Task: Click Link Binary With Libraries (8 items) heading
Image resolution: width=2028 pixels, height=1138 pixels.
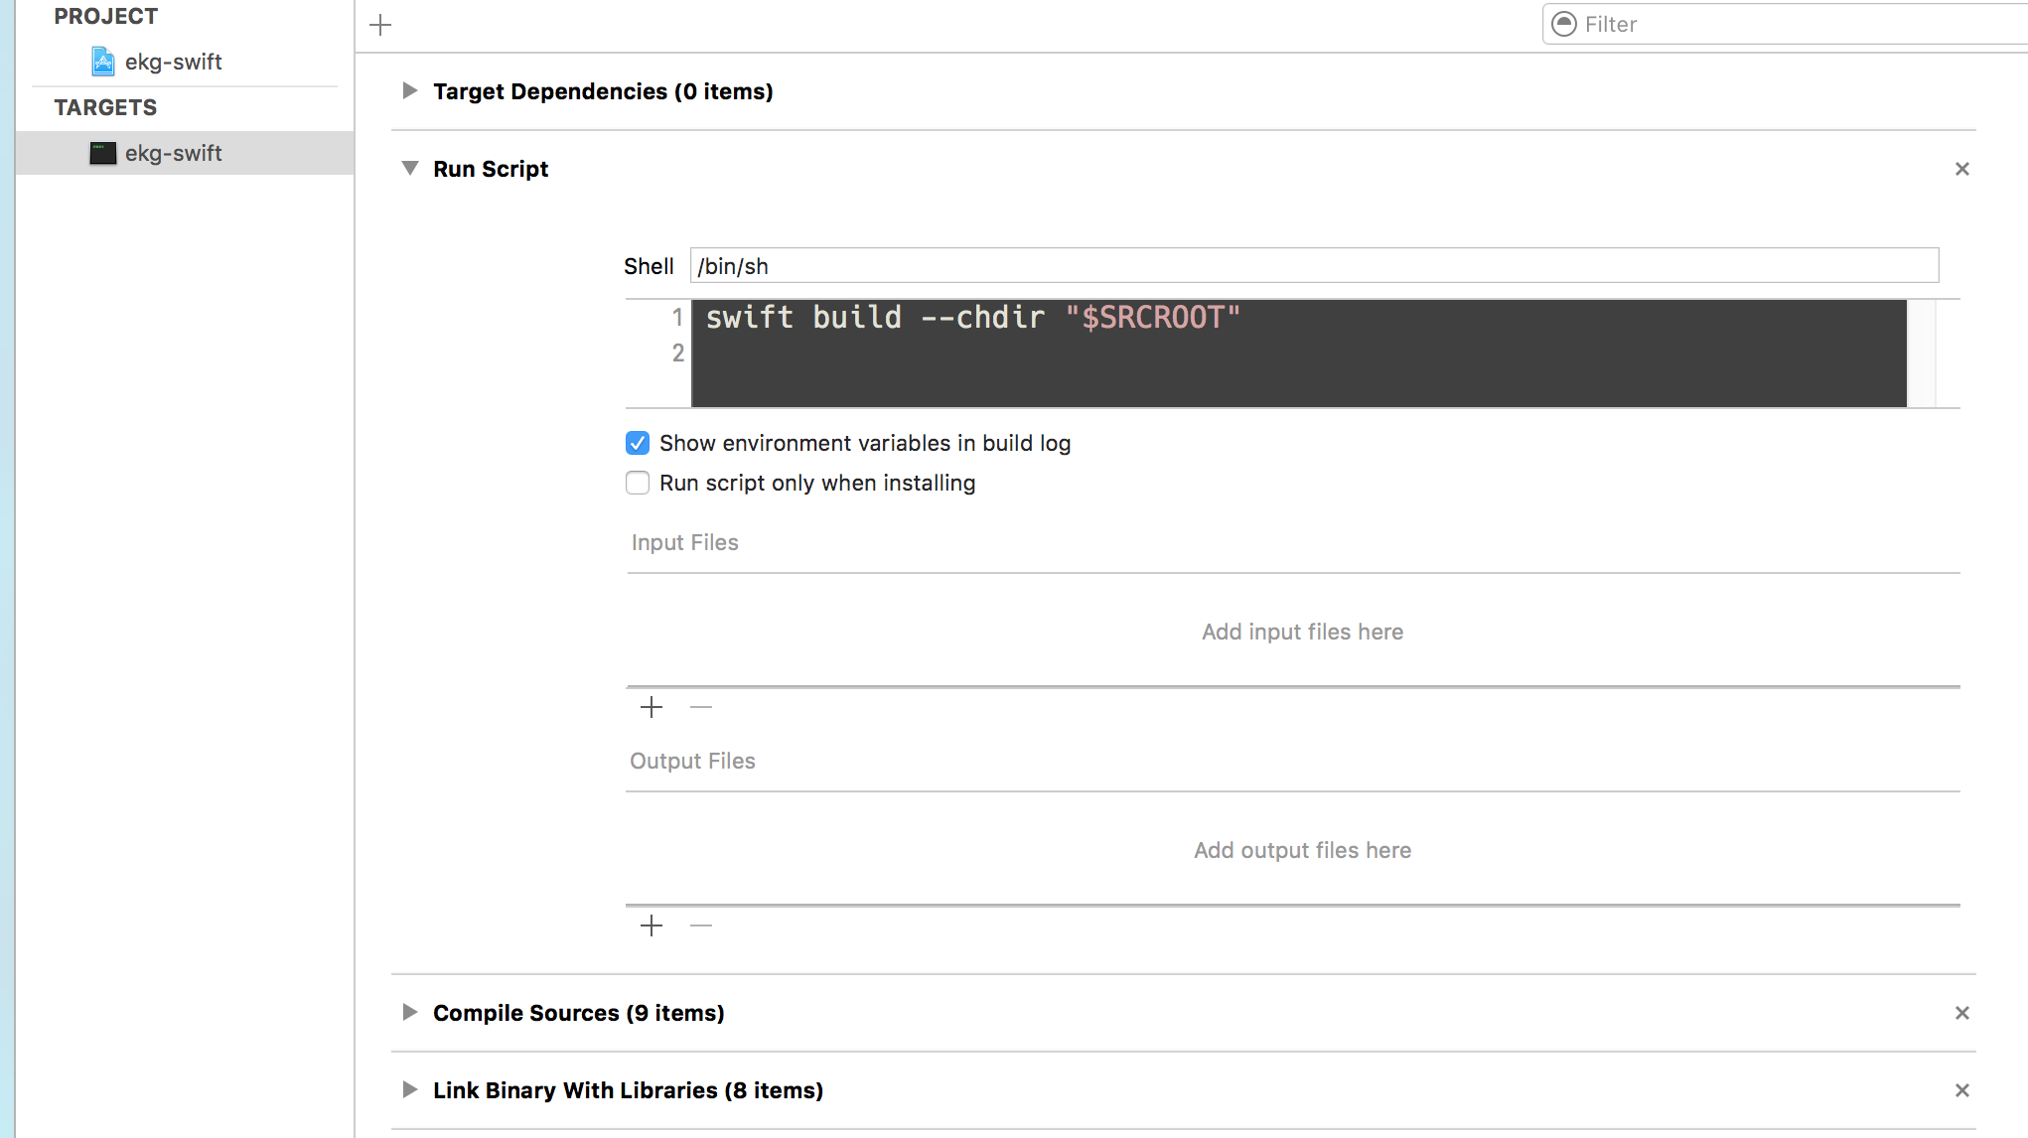Action: 628,1090
